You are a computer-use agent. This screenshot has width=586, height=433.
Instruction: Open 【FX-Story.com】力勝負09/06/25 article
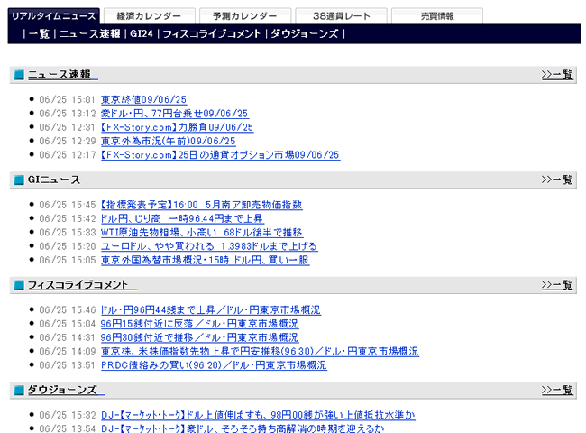177,127
